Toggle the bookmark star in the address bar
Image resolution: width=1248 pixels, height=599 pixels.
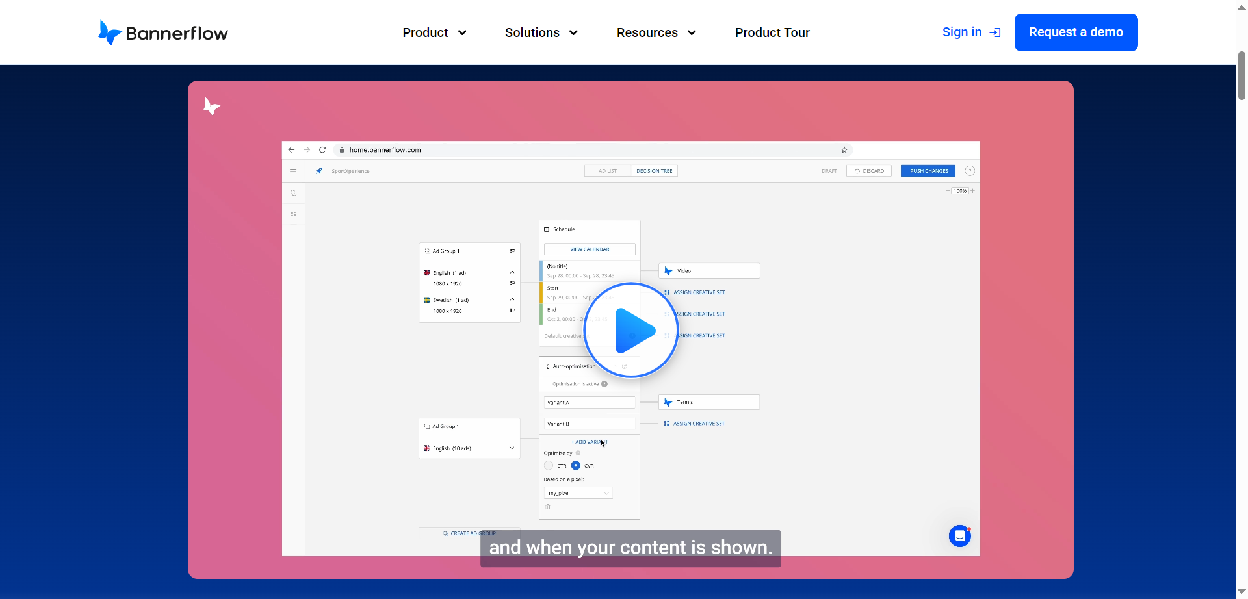click(844, 149)
